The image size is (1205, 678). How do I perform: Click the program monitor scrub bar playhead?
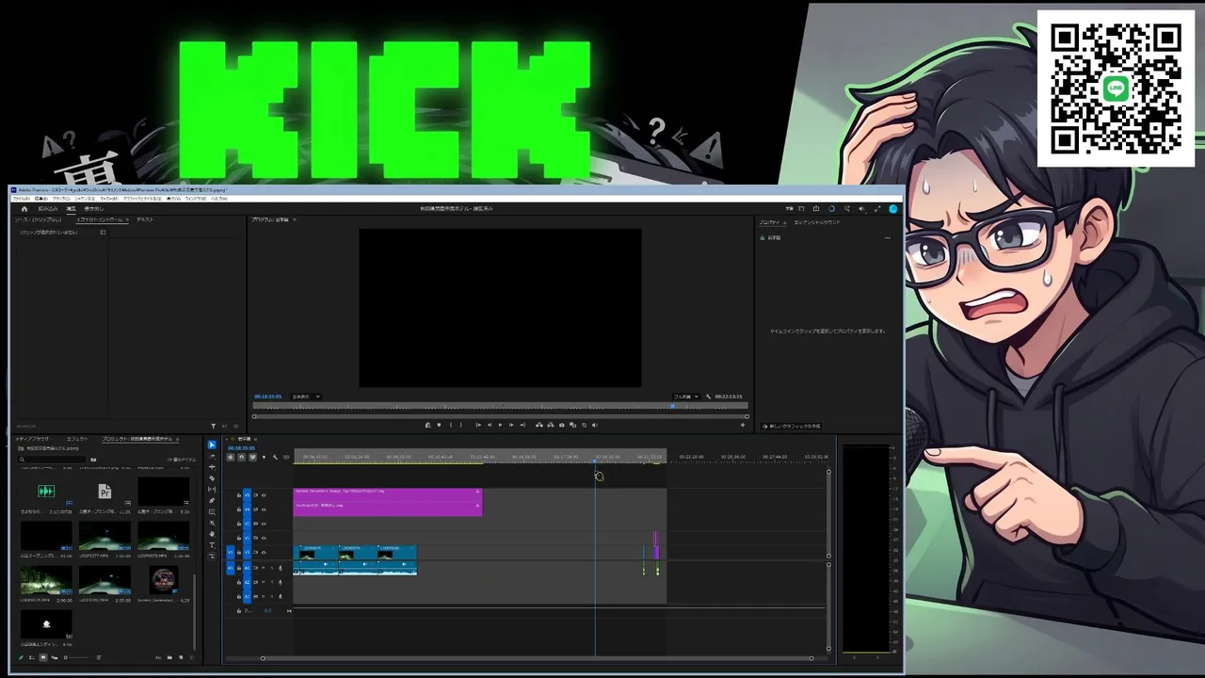coord(672,407)
